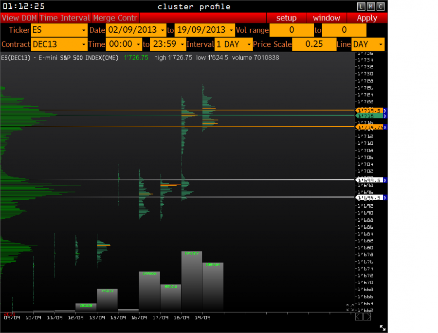Open the Ticker dropdown showing ES
The height and width of the screenshot is (333, 438).
click(x=59, y=30)
